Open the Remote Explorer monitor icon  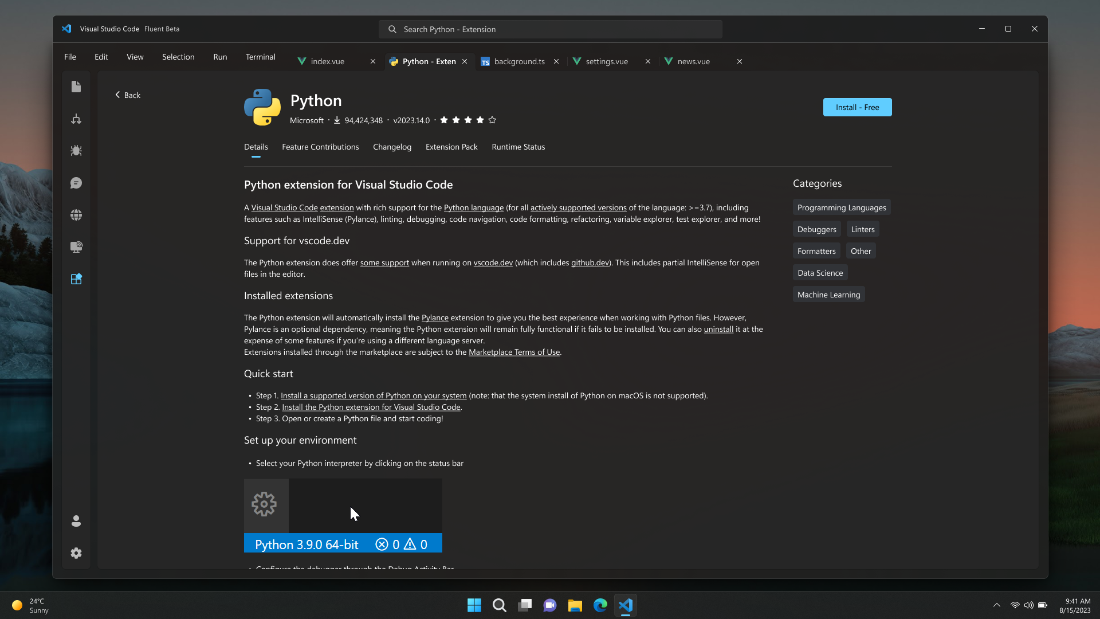76,247
